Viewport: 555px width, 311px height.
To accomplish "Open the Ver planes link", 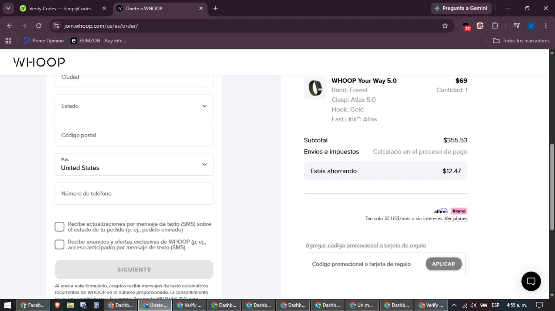I will click(x=456, y=218).
